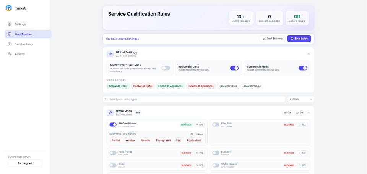Open the All Units filter dropdown

pyautogui.click(x=301, y=99)
